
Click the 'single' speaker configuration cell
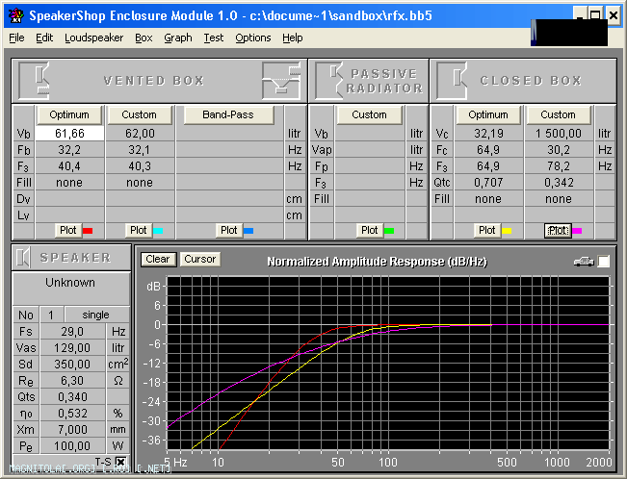pyautogui.click(x=96, y=315)
